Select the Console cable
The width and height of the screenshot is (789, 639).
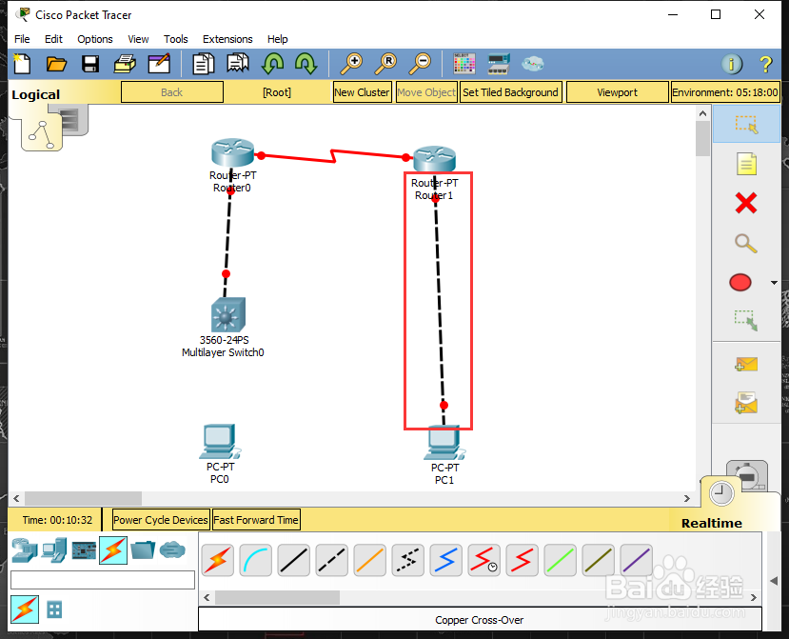(x=256, y=561)
